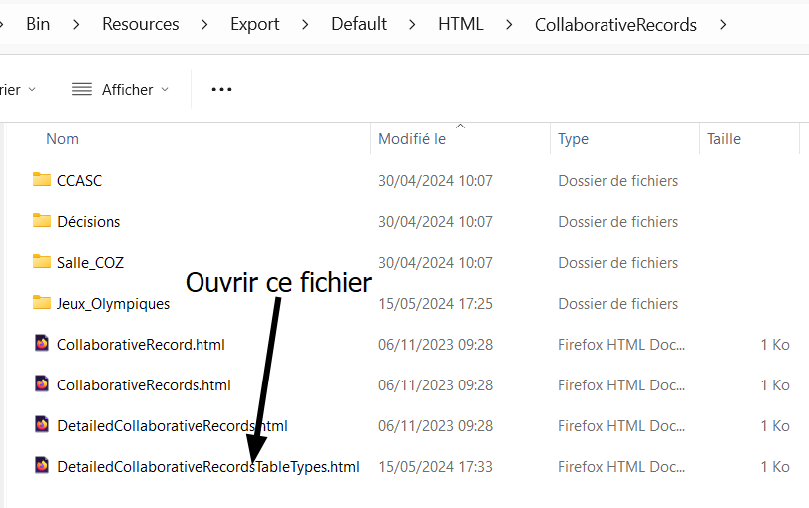Click the CollaborativeRecord.html Firefox file icon
The image size is (809, 508).
point(42,344)
